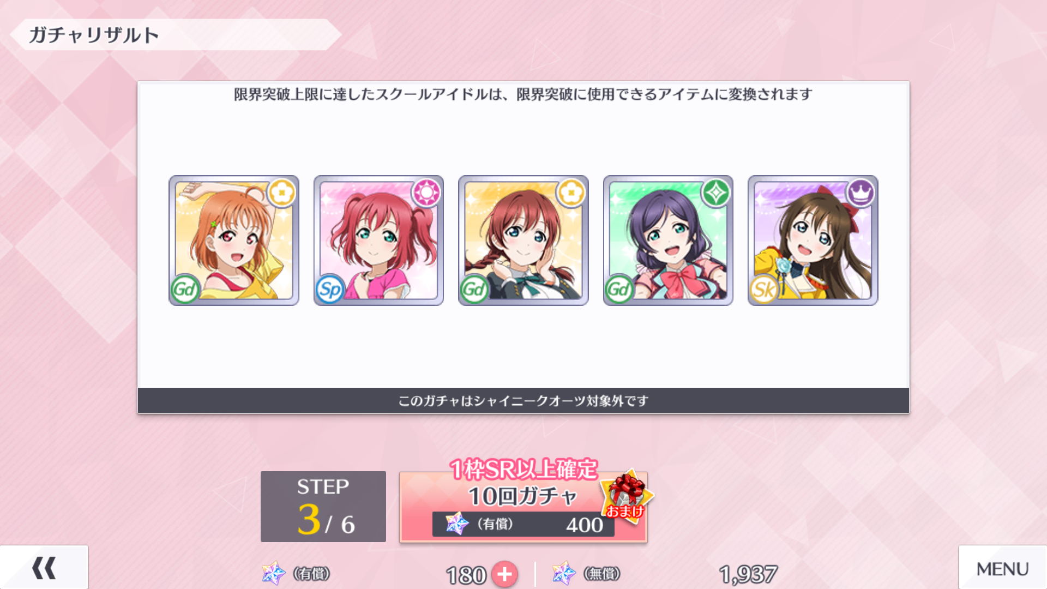Viewport: 1047px width, 589px height.
Task: Open the orange-haired idol card thumbnail
Action: 234,241
